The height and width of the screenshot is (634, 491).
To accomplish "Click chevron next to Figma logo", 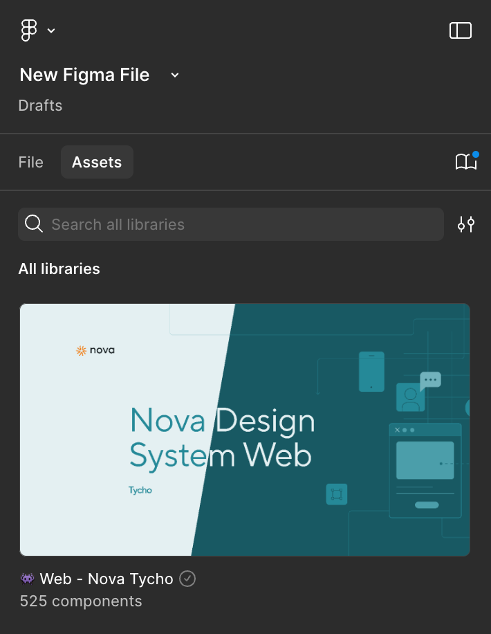I will pyautogui.click(x=51, y=30).
